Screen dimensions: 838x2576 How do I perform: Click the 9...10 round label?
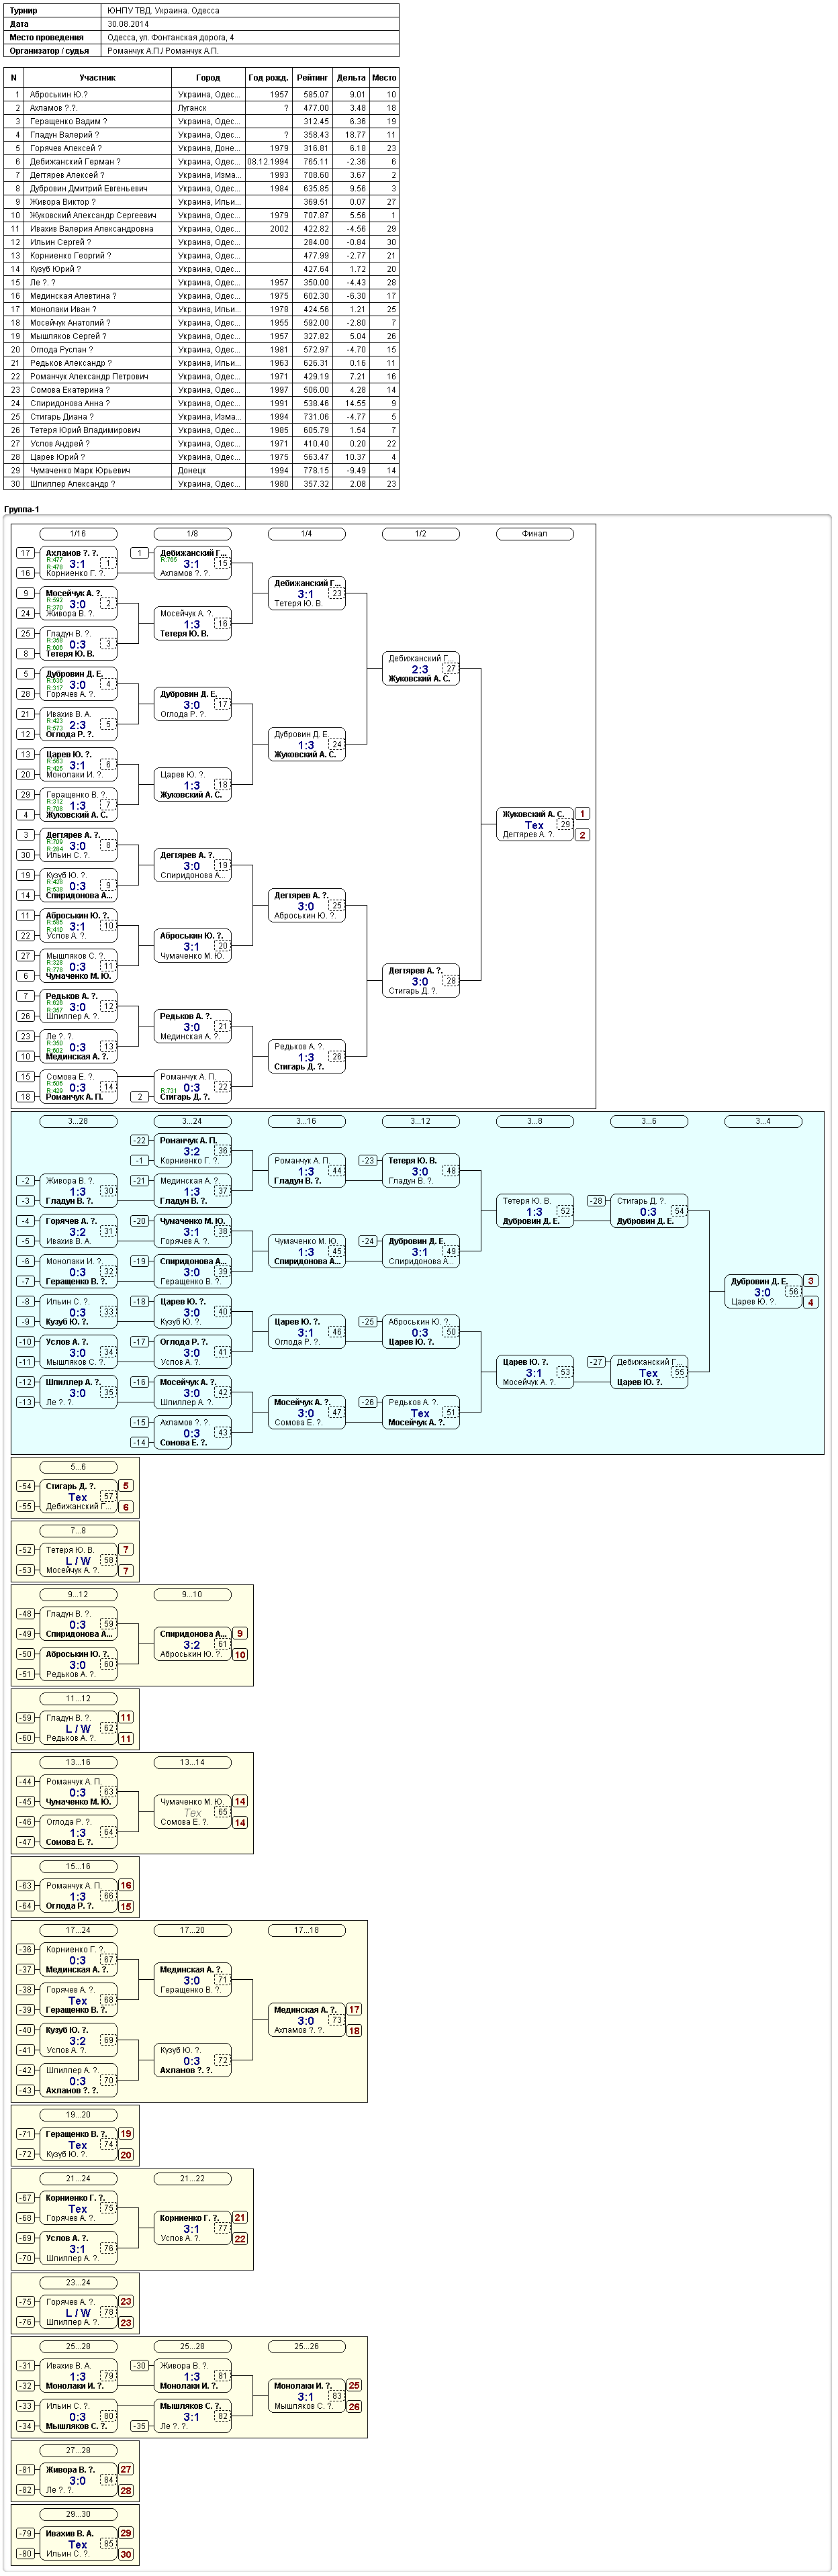192,1595
